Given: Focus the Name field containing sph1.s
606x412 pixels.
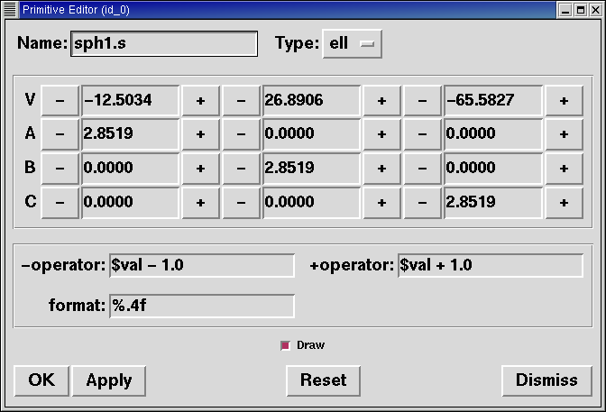Looking at the screenshot, I should pos(164,43).
